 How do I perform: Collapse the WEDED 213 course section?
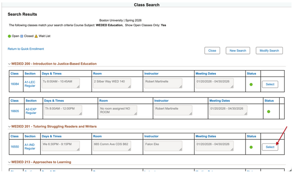(9, 162)
